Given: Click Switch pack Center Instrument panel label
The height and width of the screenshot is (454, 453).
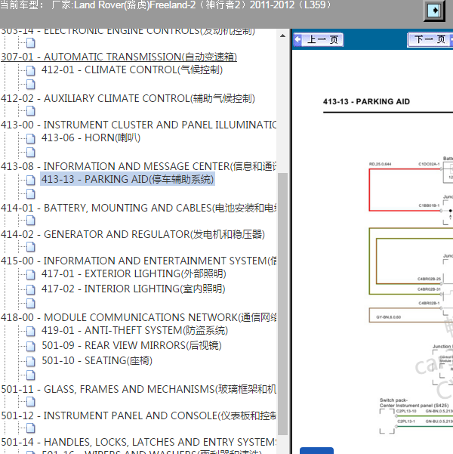Looking at the screenshot, I should click(x=414, y=403).
